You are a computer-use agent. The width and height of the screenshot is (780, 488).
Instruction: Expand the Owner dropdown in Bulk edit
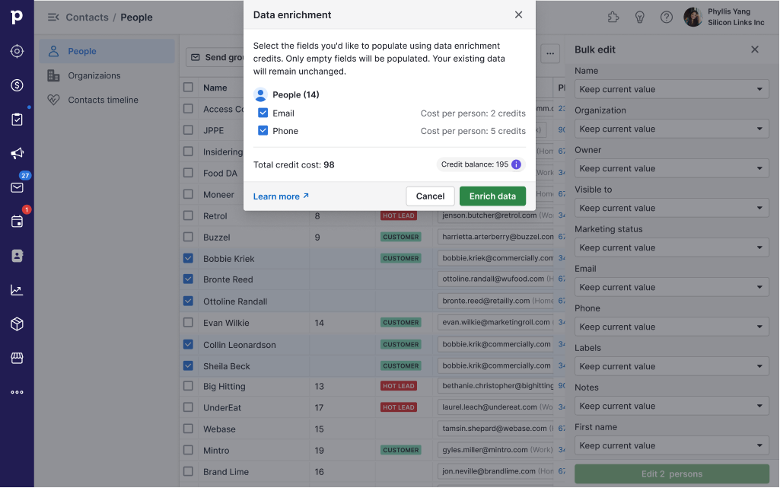tap(671, 168)
